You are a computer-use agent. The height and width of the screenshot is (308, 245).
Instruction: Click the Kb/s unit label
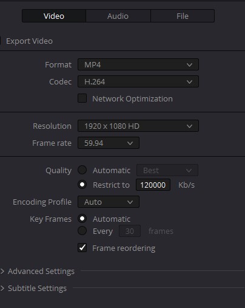click(186, 185)
